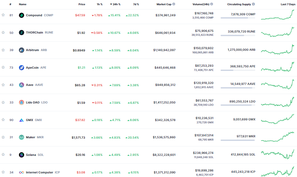297x177 pixels.
Task: Click the ApeCoin logo icon
Action: [x=22, y=67]
